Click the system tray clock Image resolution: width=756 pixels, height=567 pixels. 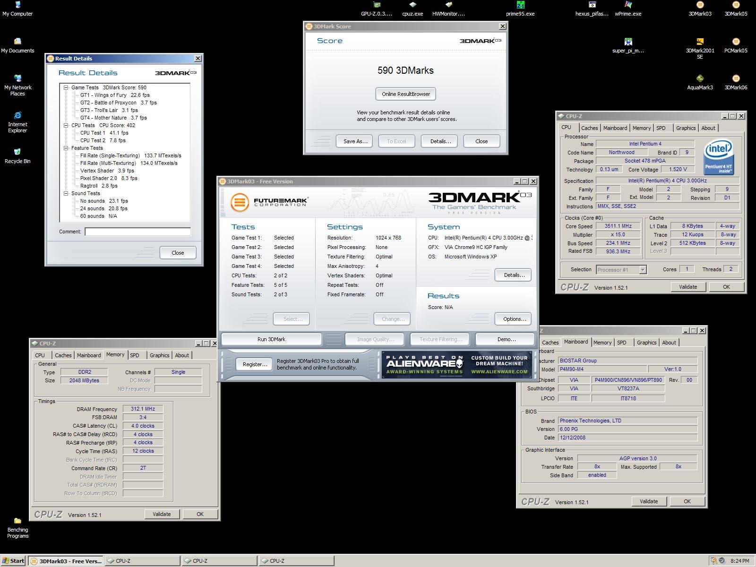pos(739,561)
